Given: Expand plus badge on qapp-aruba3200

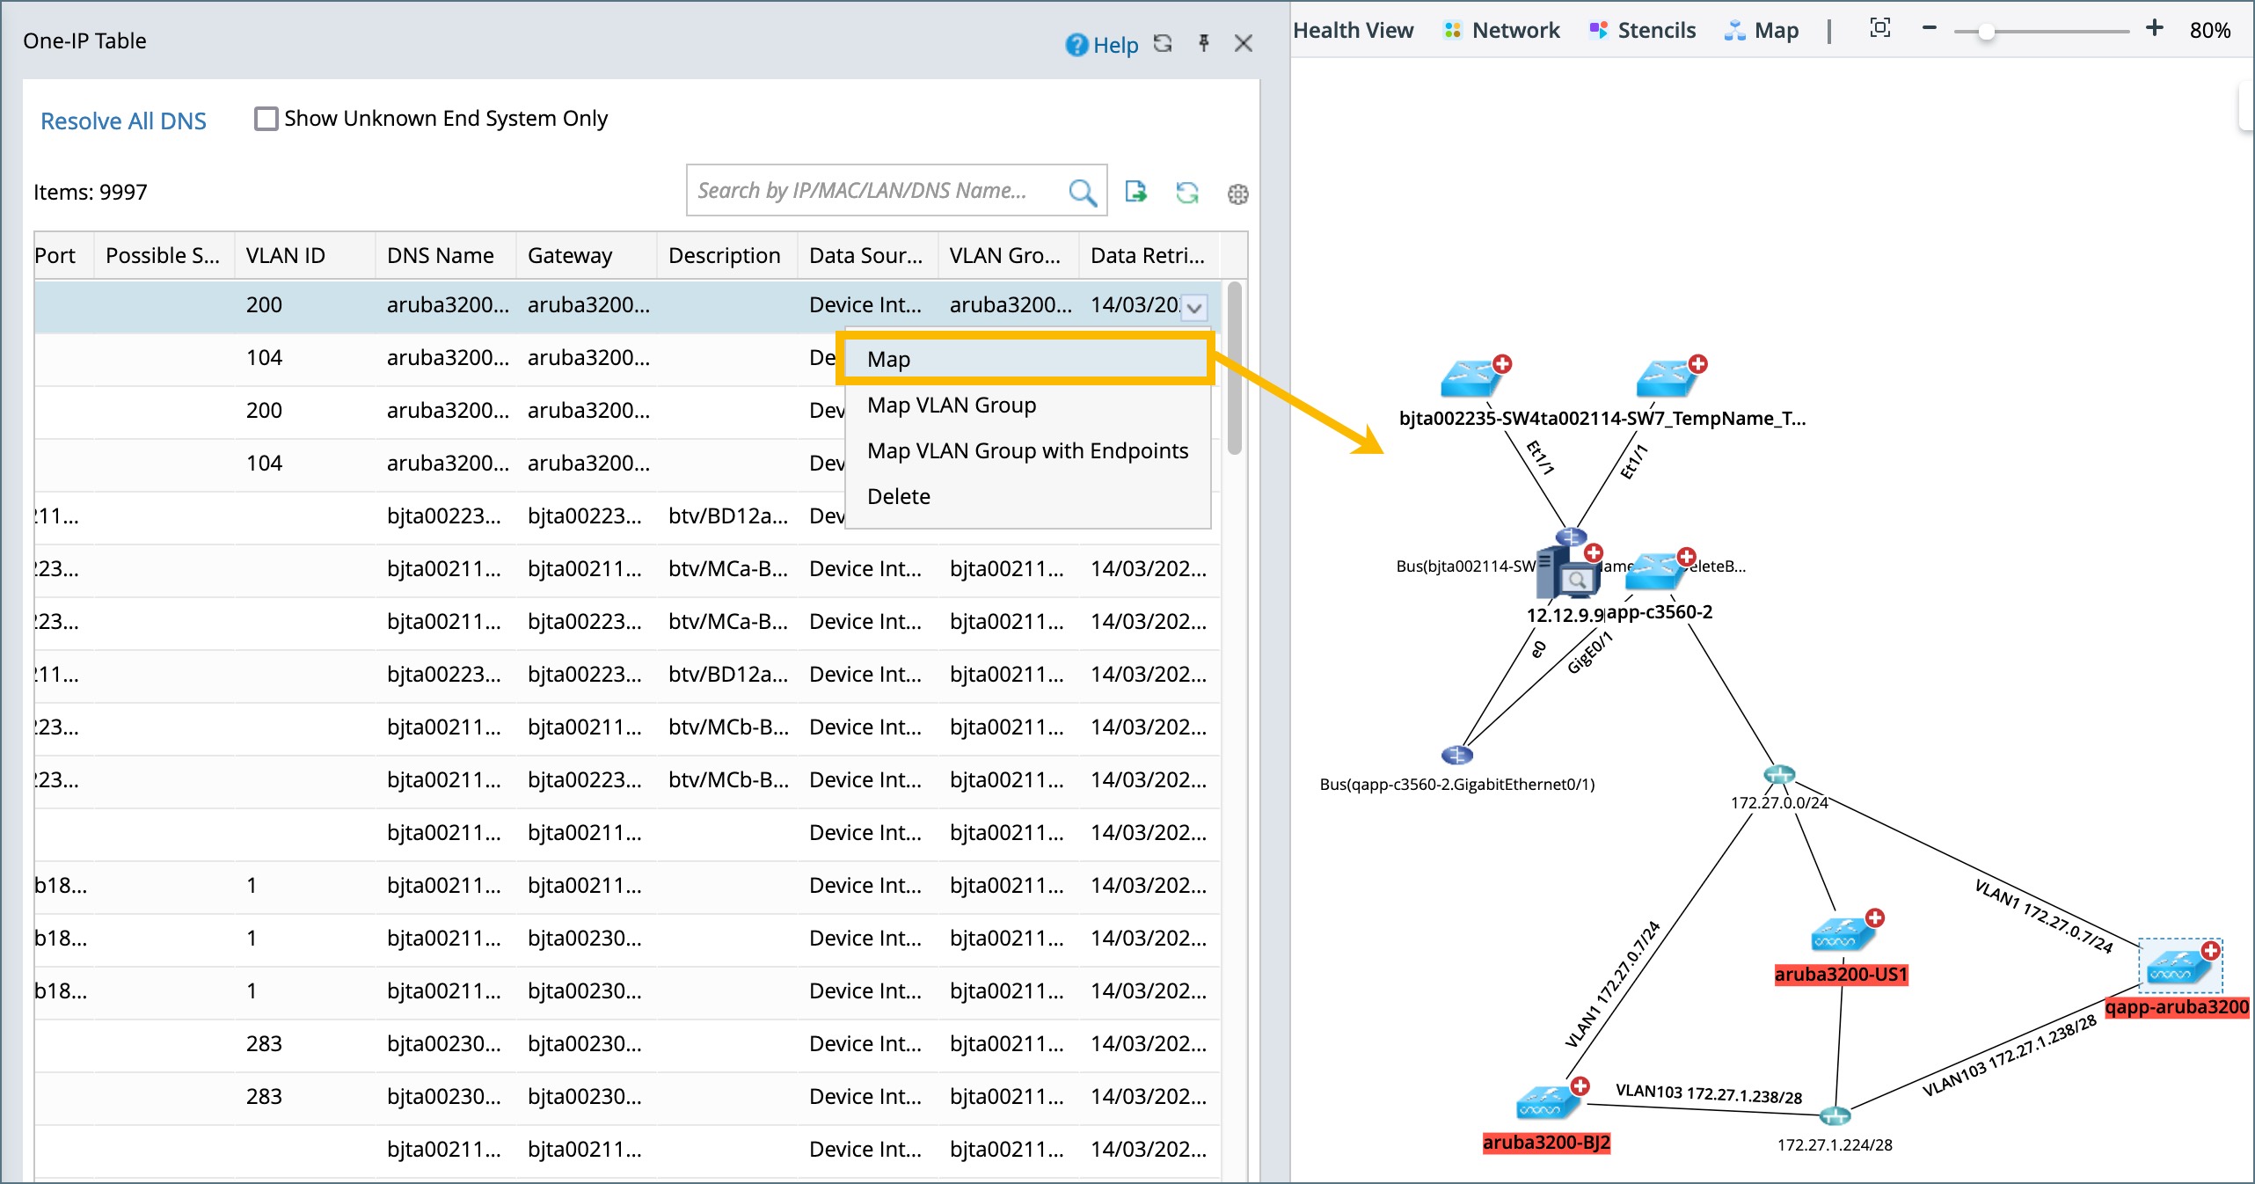Looking at the screenshot, I should 2211,951.
